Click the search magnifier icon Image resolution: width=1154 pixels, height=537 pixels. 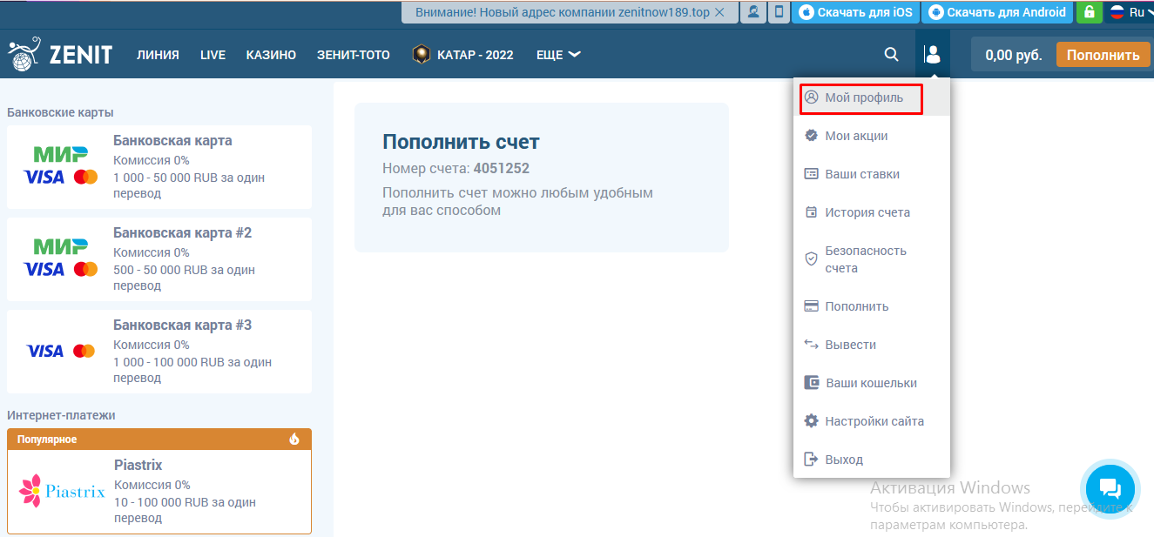click(891, 55)
